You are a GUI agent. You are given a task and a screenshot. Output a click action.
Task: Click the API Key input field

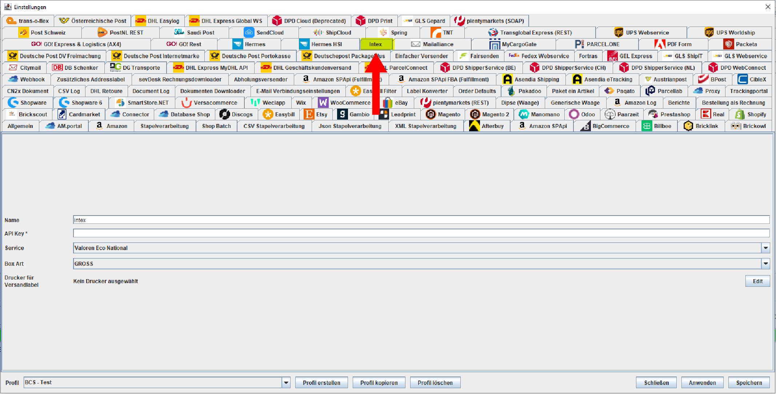(421, 233)
